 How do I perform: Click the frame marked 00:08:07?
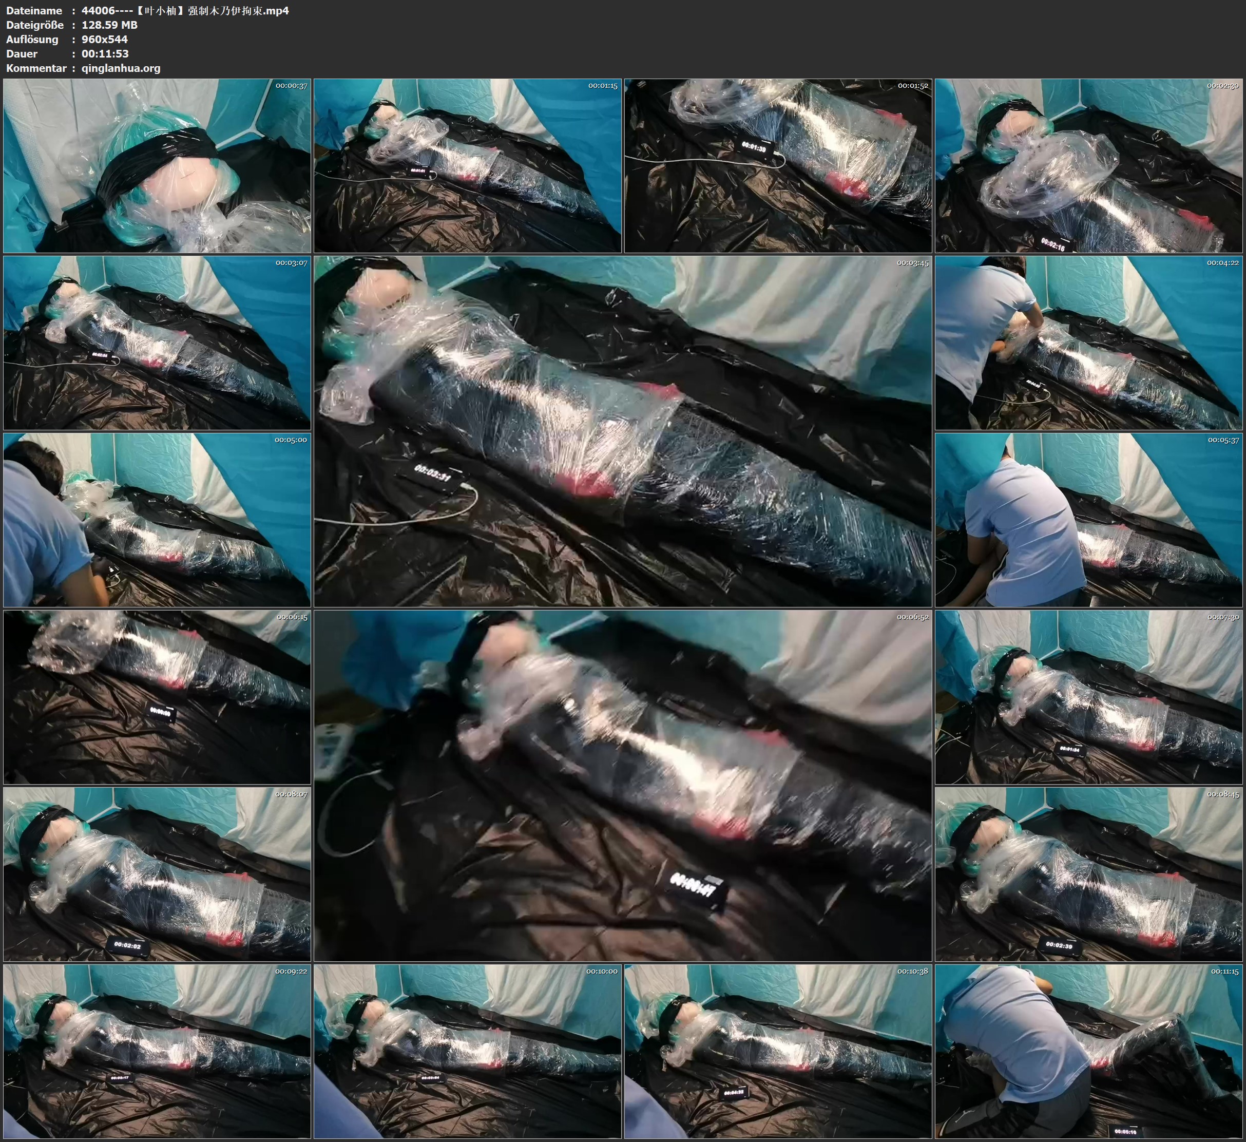coord(157,873)
